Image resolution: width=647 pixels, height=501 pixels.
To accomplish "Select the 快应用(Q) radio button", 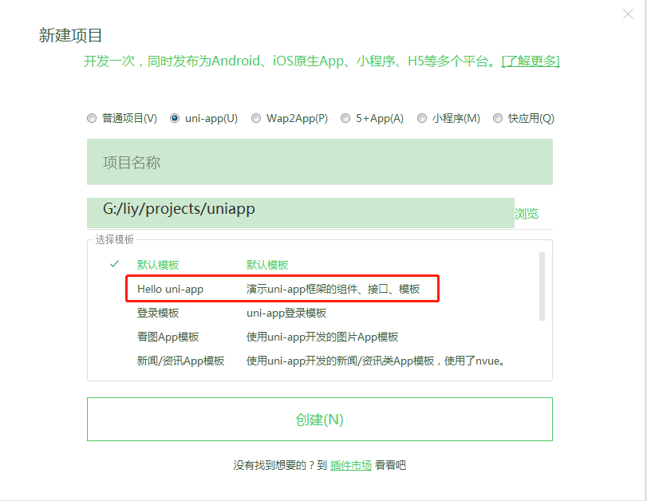I will point(498,118).
